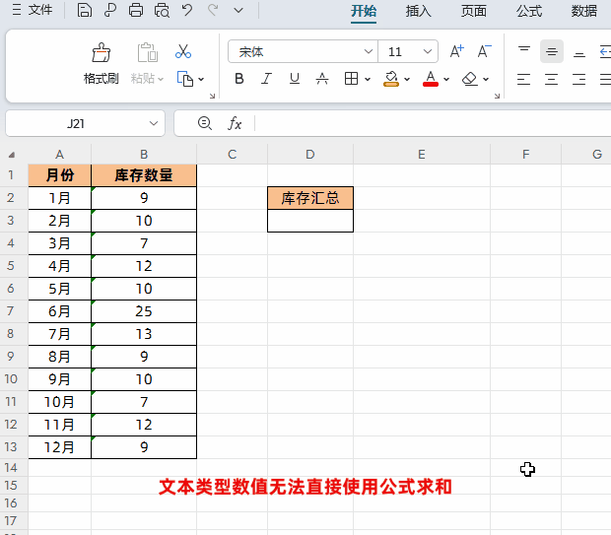Click the Undo arrow icon
This screenshot has width=611, height=535.
tap(187, 11)
